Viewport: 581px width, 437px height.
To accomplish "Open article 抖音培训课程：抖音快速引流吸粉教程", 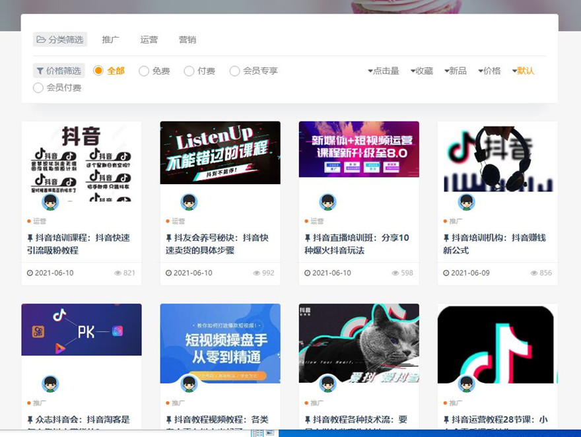I will point(79,244).
